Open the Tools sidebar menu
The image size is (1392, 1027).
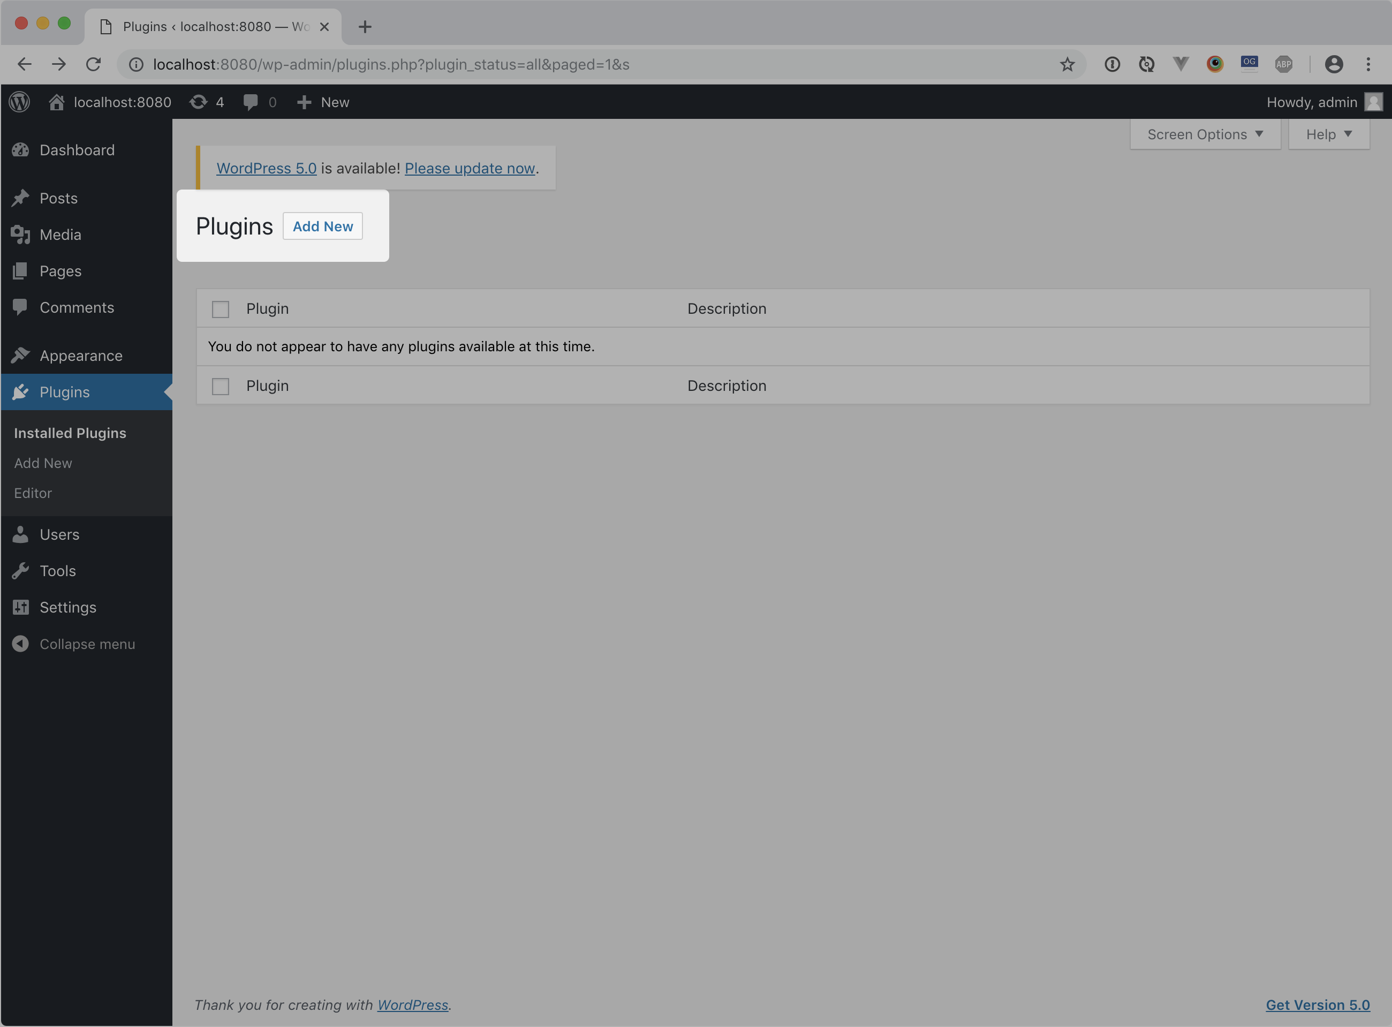(58, 571)
